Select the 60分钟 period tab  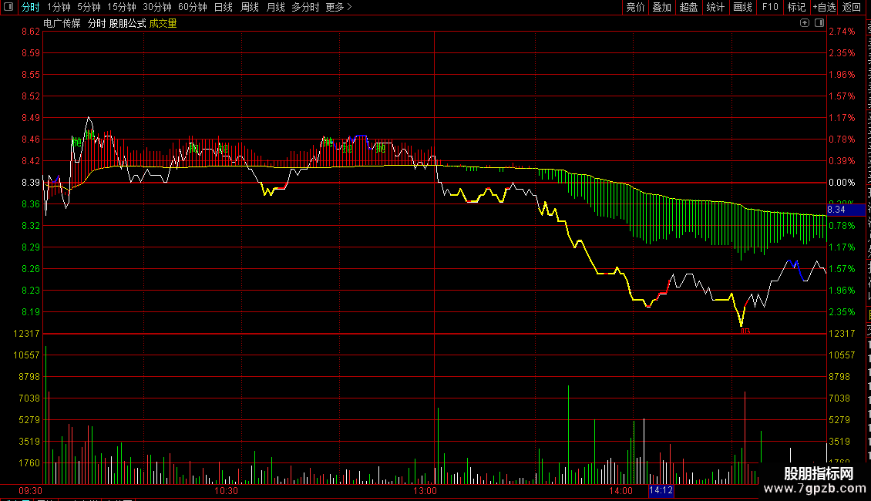[x=192, y=7]
